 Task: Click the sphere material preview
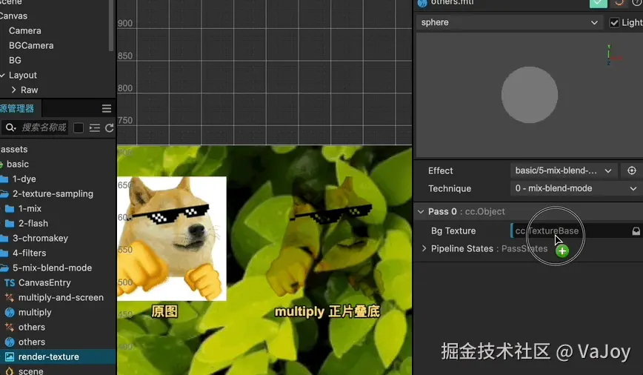(x=530, y=95)
